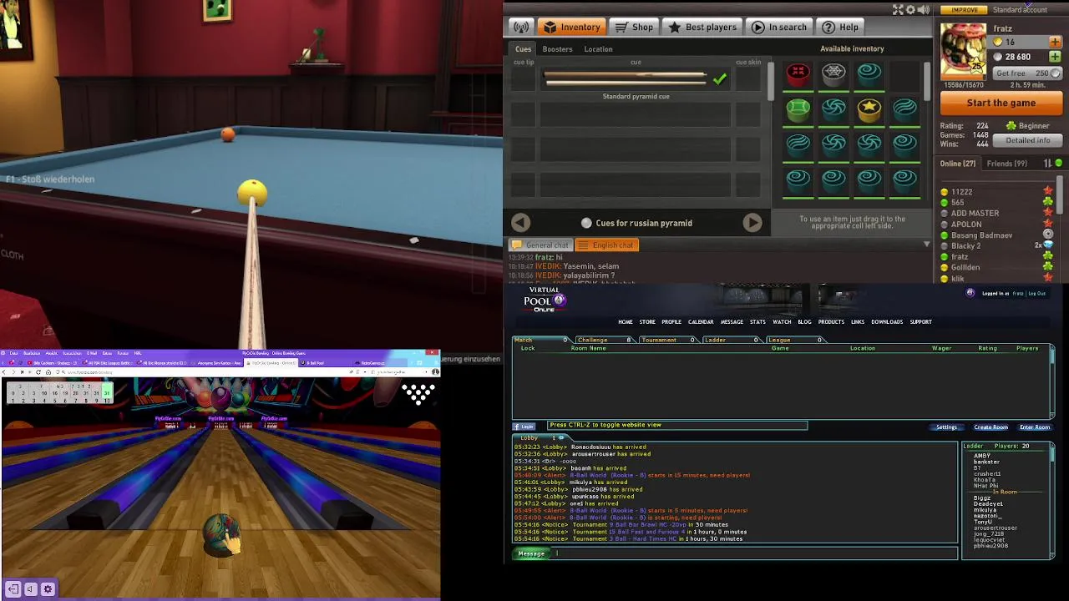Image resolution: width=1069 pixels, height=601 pixels.
Task: Click the bowling ball in the bowling game
Action: click(222, 535)
